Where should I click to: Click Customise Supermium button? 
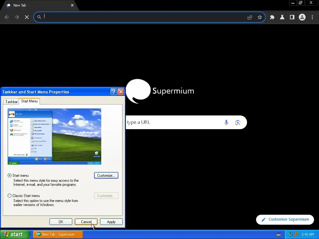tap(285, 219)
